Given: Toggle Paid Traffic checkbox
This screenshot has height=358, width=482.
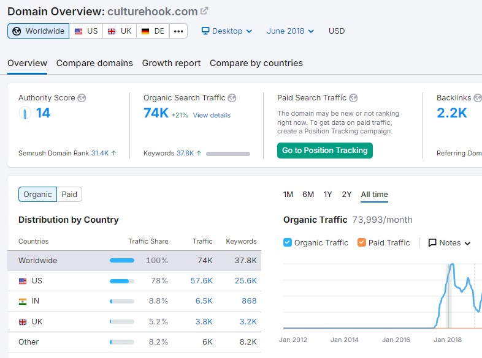Looking at the screenshot, I should [362, 242].
